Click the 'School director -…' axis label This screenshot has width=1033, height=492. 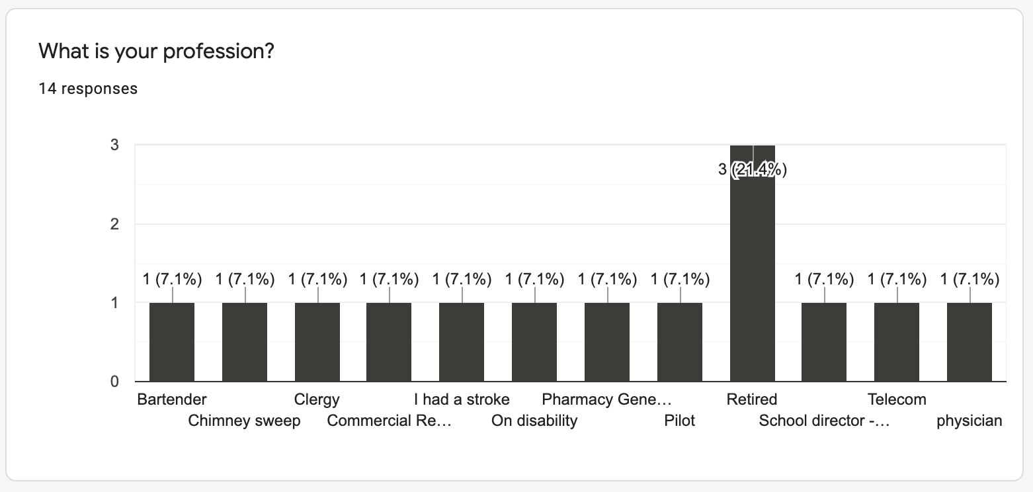824,421
